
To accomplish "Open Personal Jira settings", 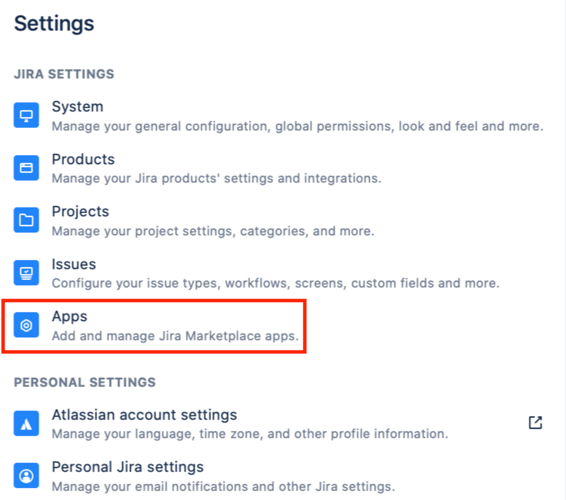I will (128, 467).
